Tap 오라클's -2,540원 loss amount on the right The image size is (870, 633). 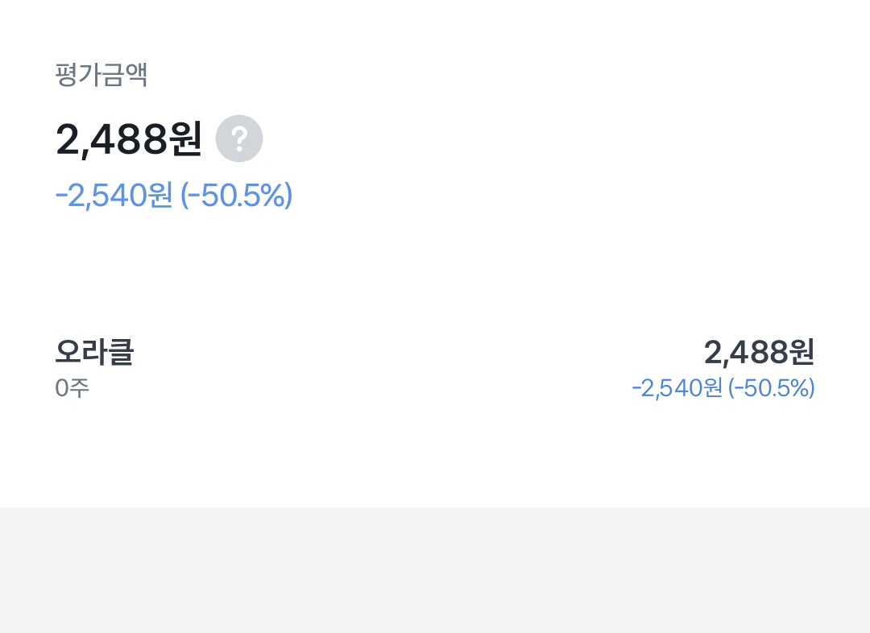677,389
